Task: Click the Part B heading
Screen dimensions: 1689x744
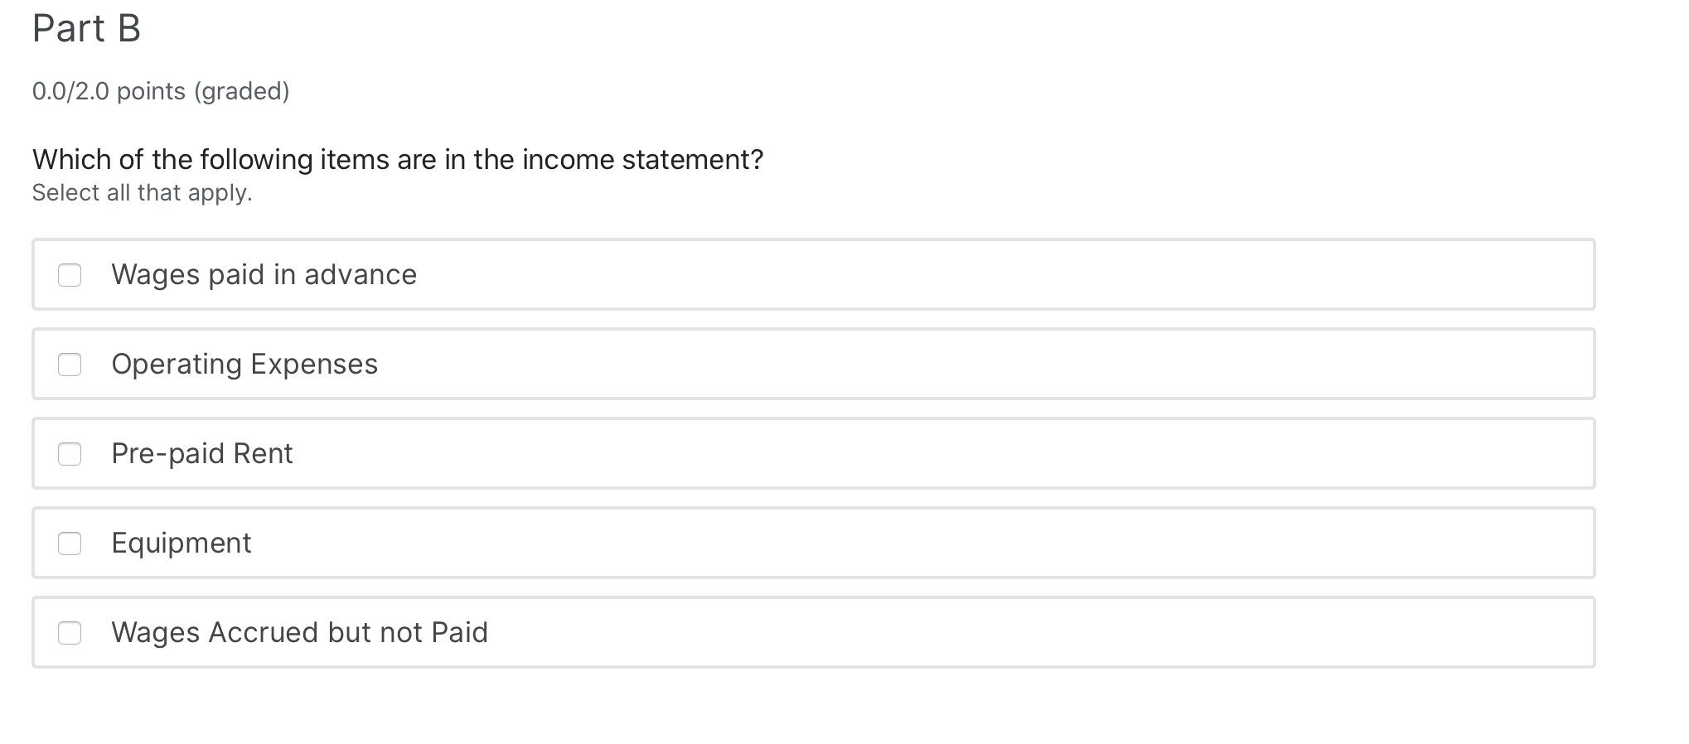Action: pyautogui.click(x=86, y=29)
